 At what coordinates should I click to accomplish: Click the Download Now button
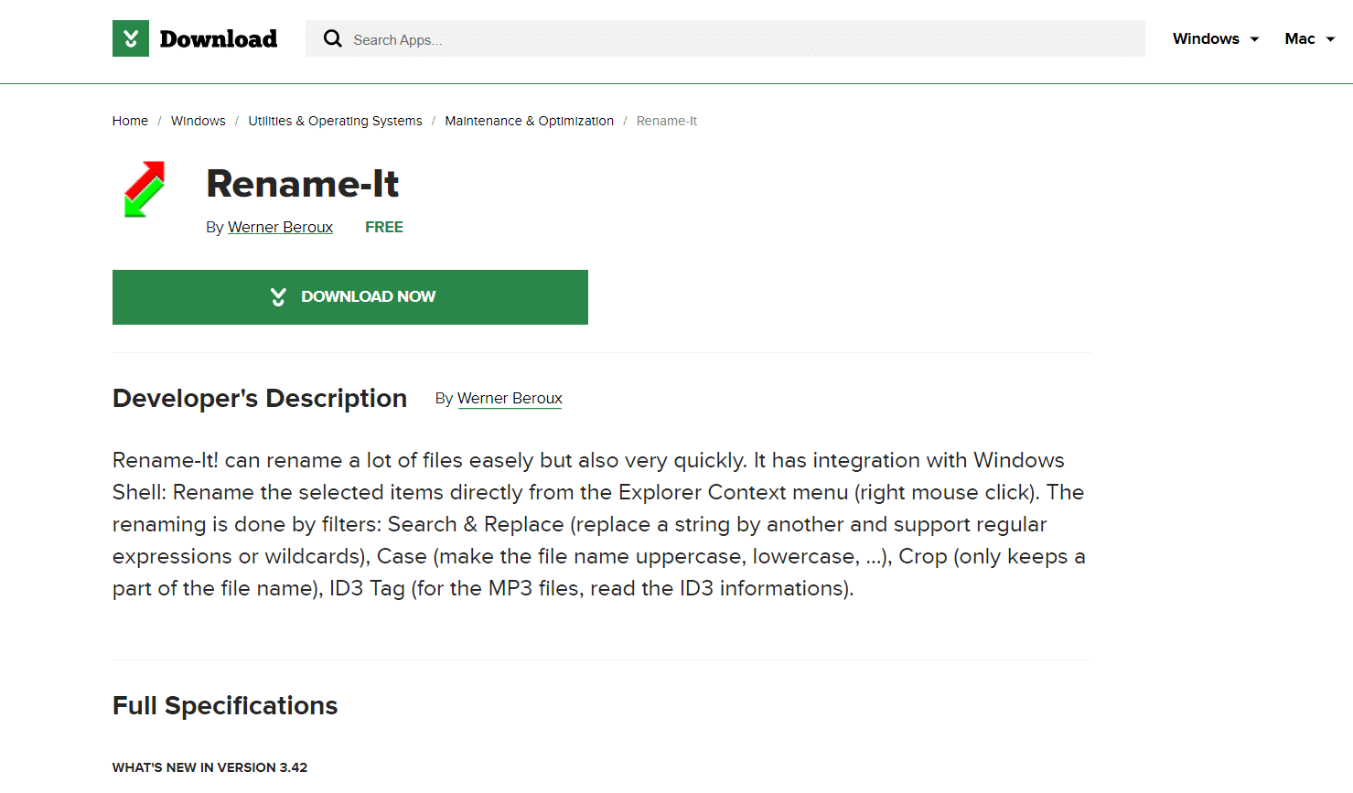350,297
